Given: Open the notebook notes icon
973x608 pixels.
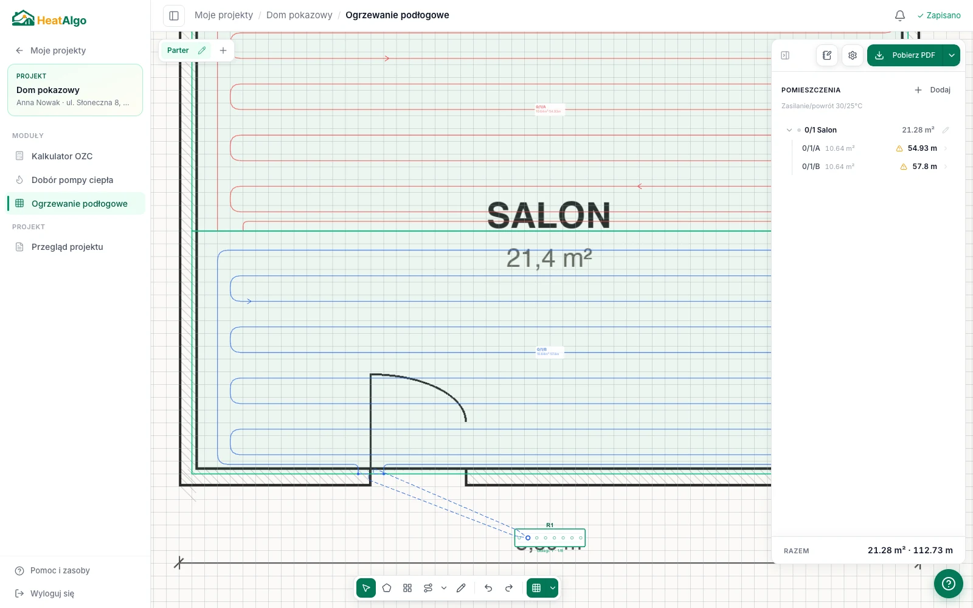Looking at the screenshot, I should (827, 55).
